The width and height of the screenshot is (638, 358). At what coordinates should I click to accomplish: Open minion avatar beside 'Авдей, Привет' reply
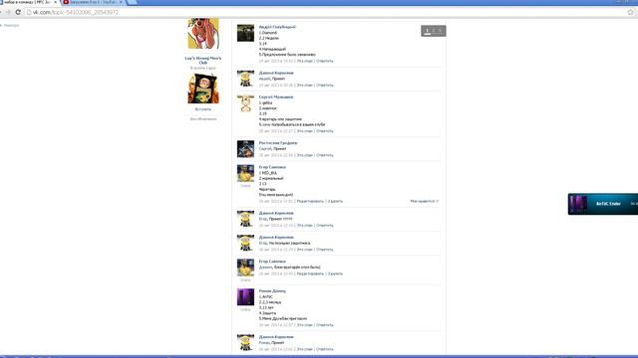point(245,79)
